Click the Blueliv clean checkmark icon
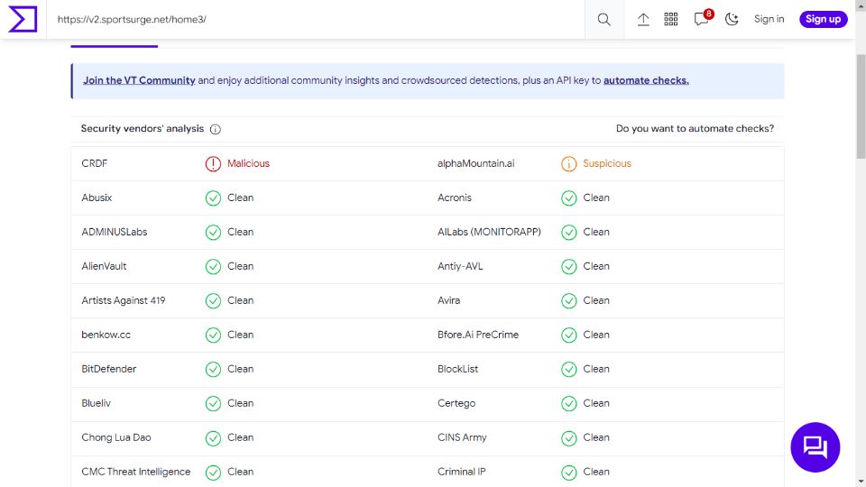 [x=213, y=404]
